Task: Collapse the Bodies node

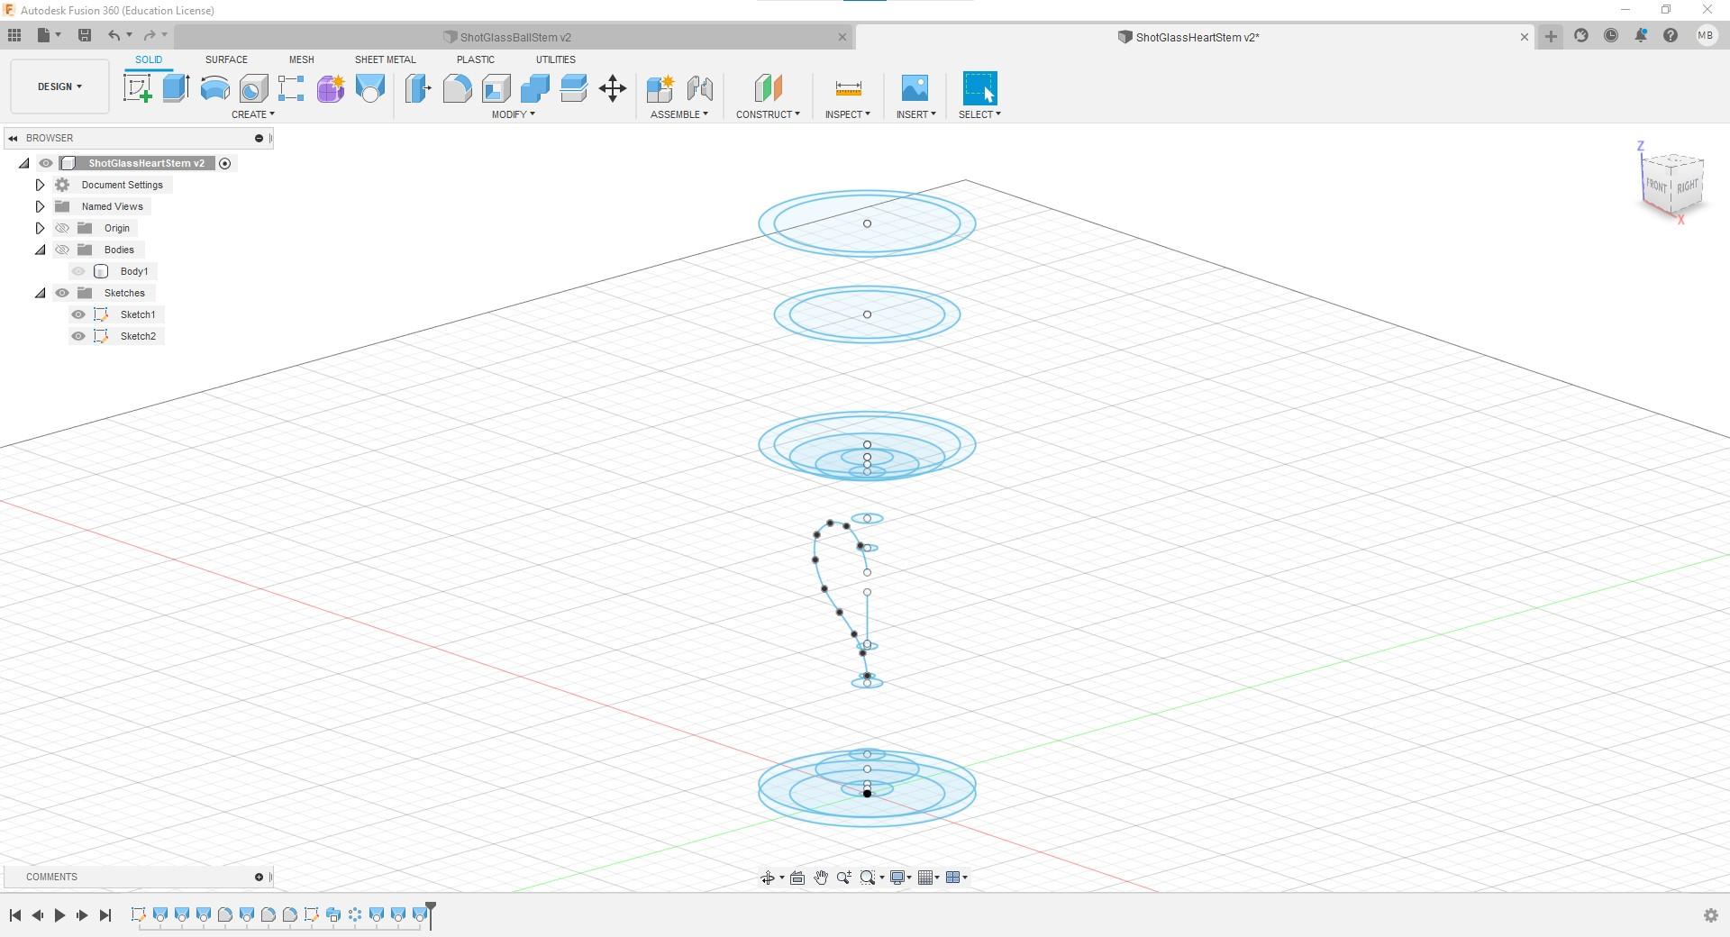Action: [40, 250]
